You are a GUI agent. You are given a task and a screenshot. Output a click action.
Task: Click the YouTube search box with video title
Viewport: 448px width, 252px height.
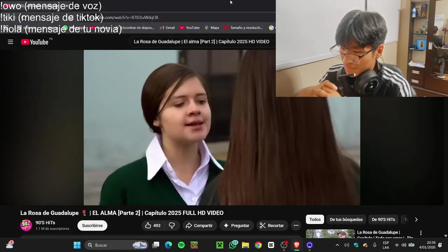coord(202,42)
